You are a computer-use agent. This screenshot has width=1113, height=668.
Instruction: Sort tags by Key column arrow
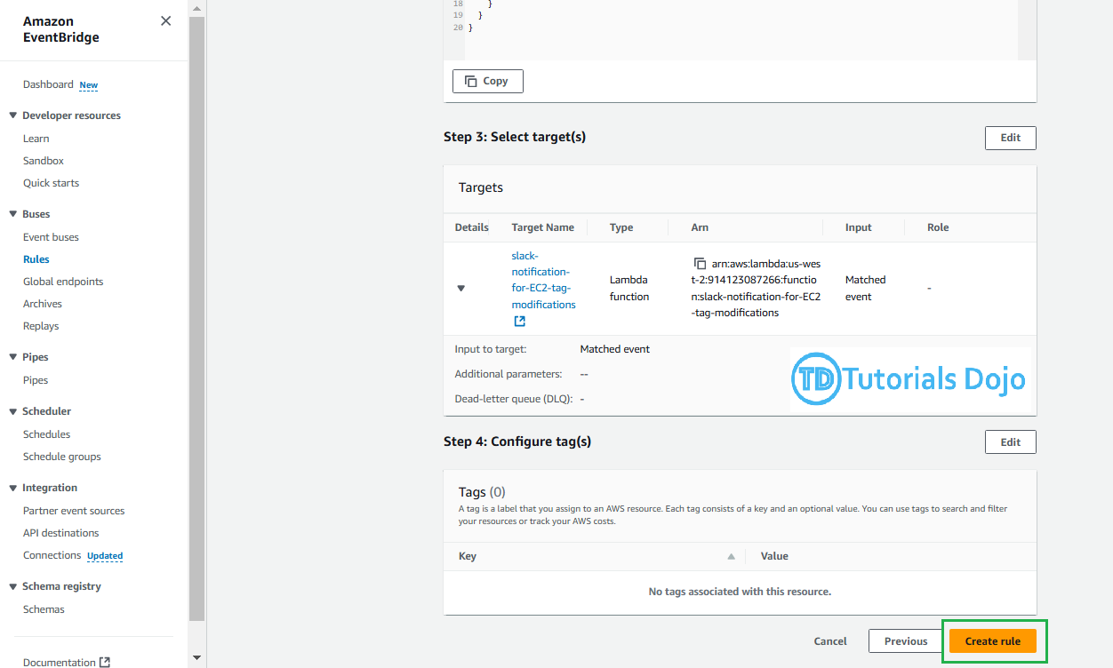(x=731, y=557)
